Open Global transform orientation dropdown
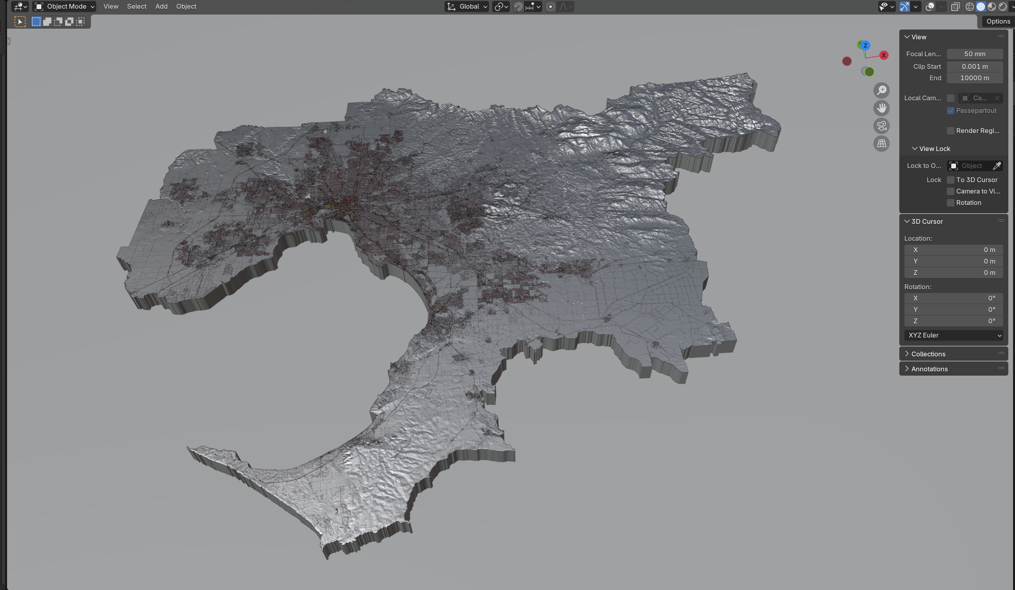 pos(467,6)
